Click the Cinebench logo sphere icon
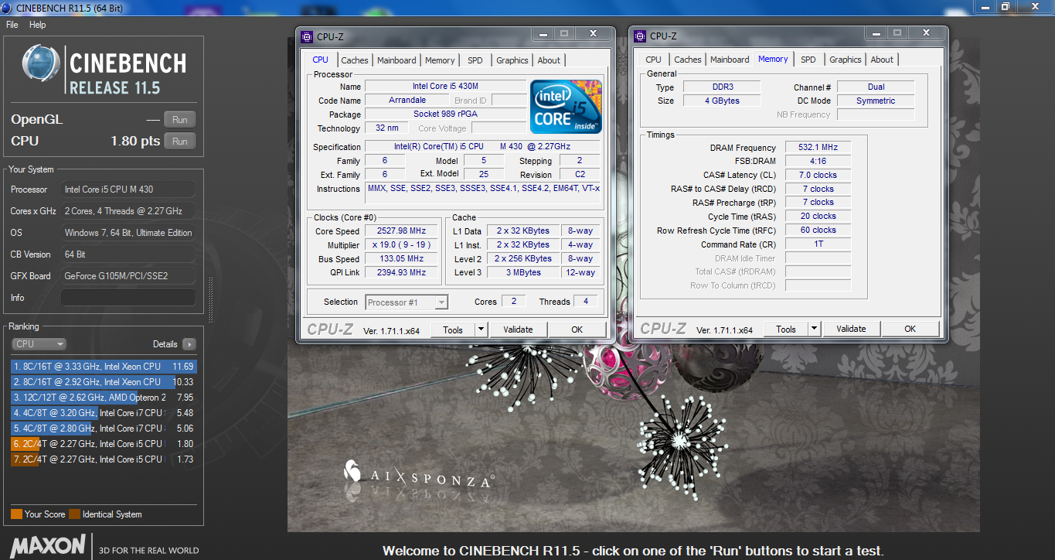The width and height of the screenshot is (1055, 560). tap(42, 63)
